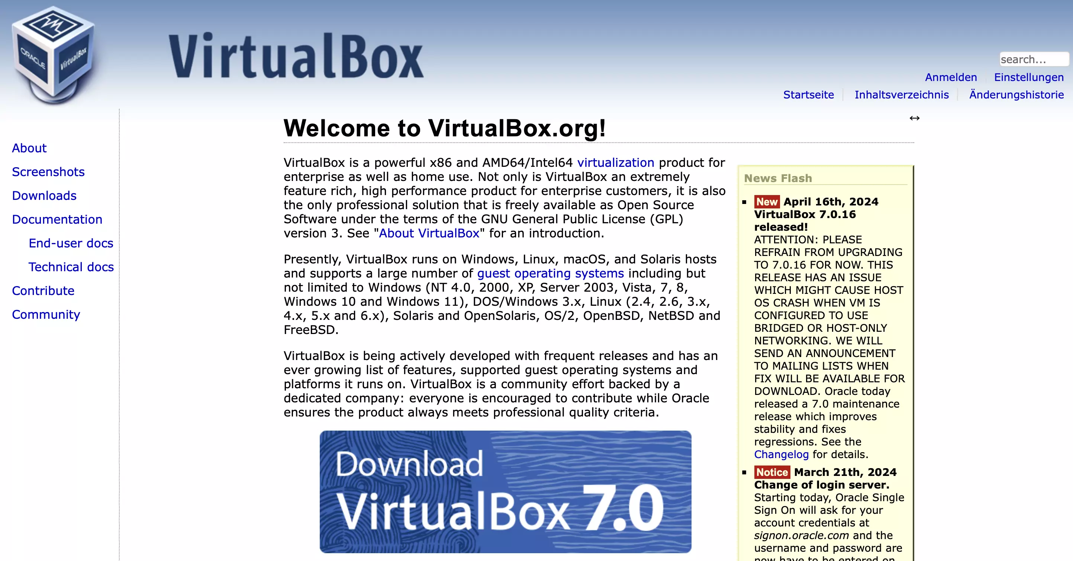Navigate to Startseite homepage
This screenshot has width=1073, height=561.
tap(808, 94)
